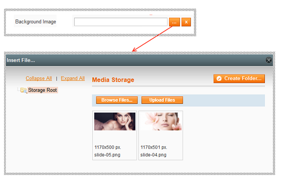
Task: Click the slide-05.png file name
Action: 107,155
